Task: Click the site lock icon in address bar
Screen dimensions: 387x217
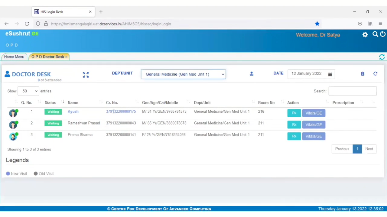Action: click(46, 24)
